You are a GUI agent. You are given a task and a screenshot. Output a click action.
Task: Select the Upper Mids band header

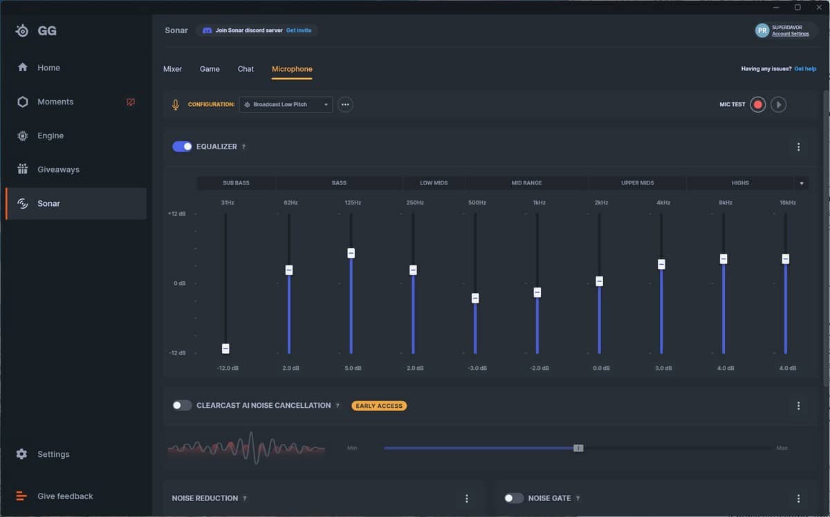637,183
